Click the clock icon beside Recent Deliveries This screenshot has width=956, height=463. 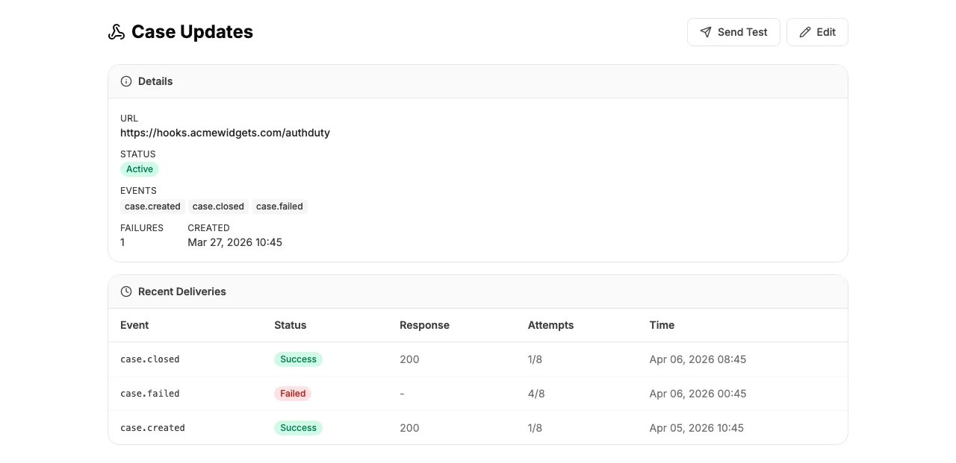coord(125,292)
